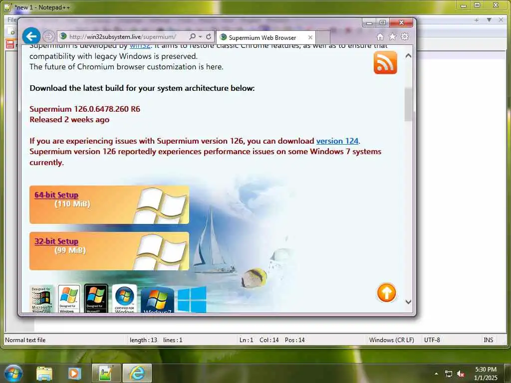Open the version 124 link
Screen dimensions: 511x383
click(x=337, y=141)
